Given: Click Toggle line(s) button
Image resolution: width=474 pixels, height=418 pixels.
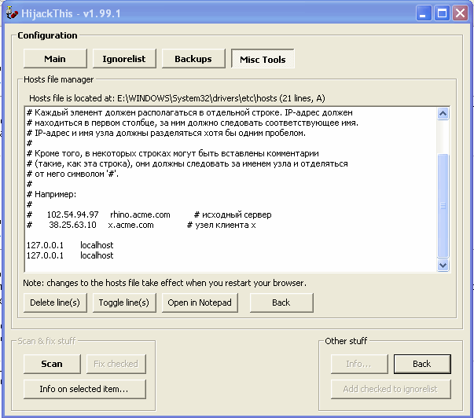Looking at the screenshot, I should point(124,302).
